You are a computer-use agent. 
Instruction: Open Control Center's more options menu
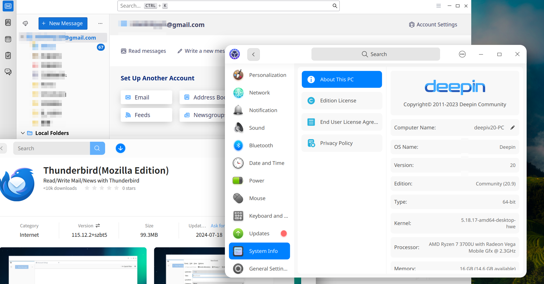click(x=462, y=54)
